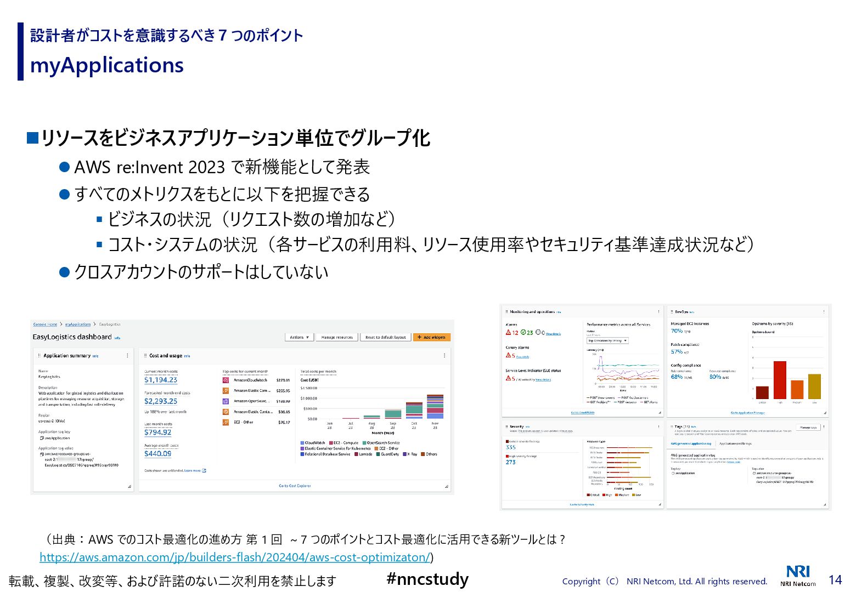The image size is (856, 592).
Task: Click critical severity findings count 335
Action: coord(511,447)
